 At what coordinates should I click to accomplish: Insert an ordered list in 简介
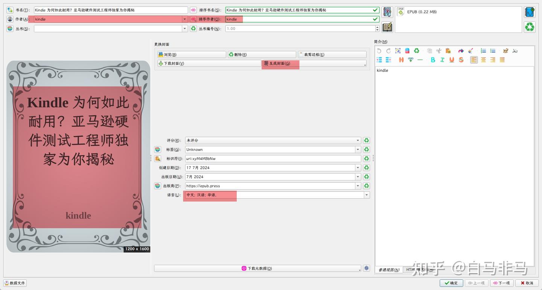[x=483, y=51]
